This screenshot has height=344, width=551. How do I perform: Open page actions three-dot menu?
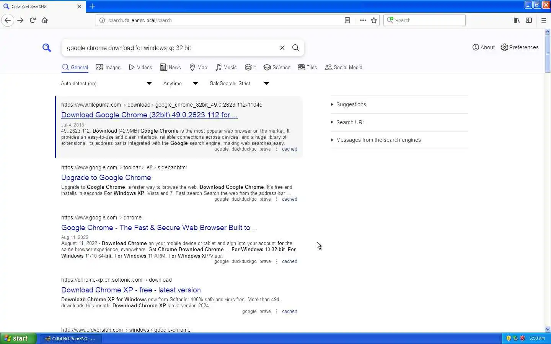point(363,20)
